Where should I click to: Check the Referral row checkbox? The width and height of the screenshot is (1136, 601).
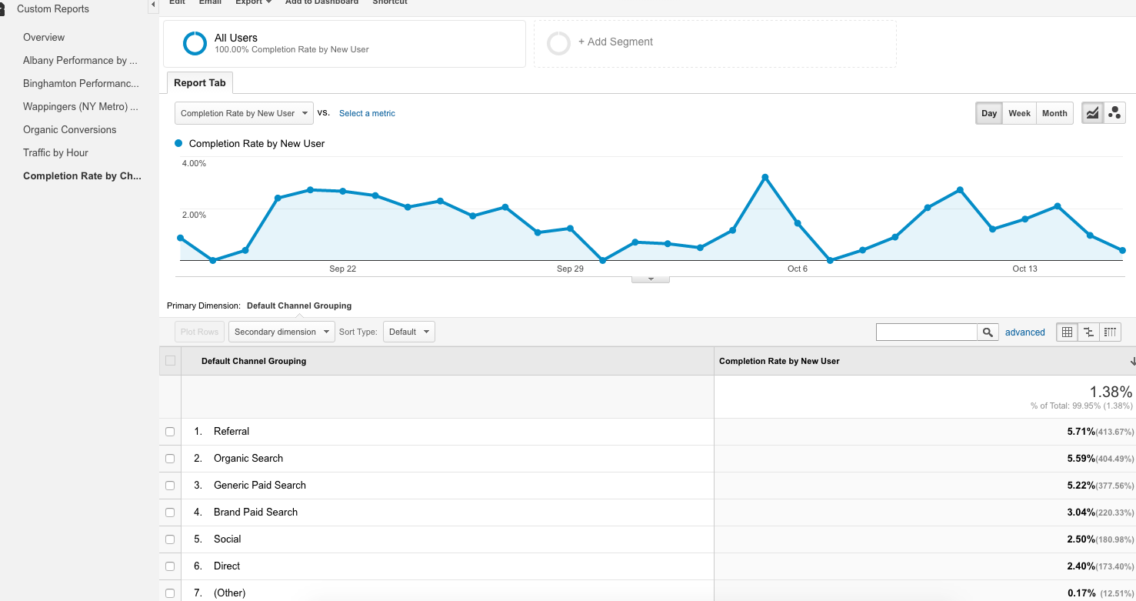(170, 432)
